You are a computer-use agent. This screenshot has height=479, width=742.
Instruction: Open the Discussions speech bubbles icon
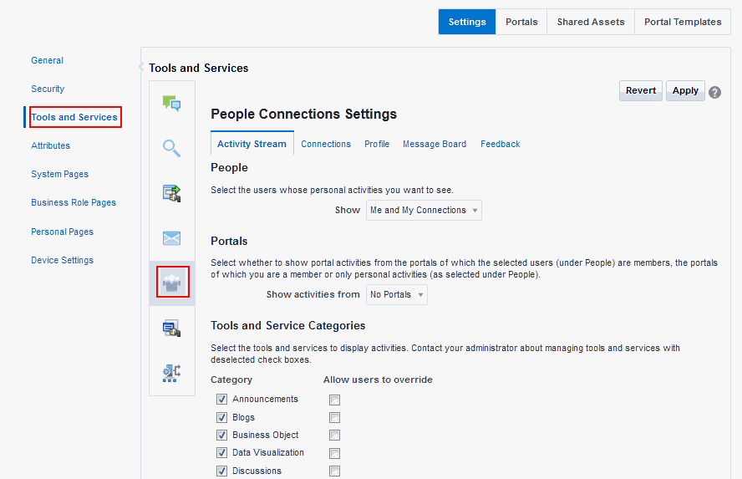click(172, 103)
